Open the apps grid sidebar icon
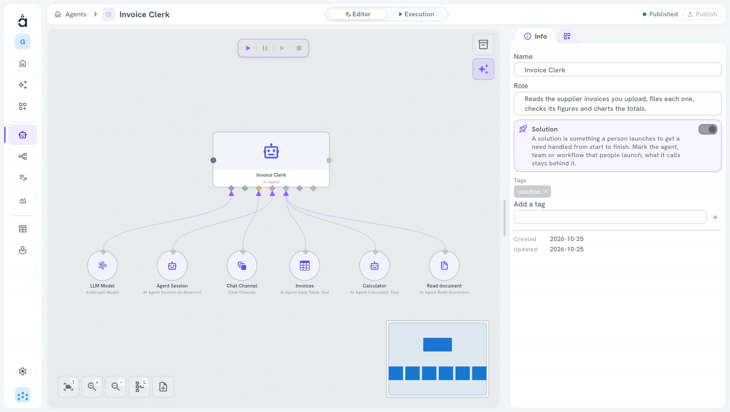The height and width of the screenshot is (412, 730). (x=22, y=106)
